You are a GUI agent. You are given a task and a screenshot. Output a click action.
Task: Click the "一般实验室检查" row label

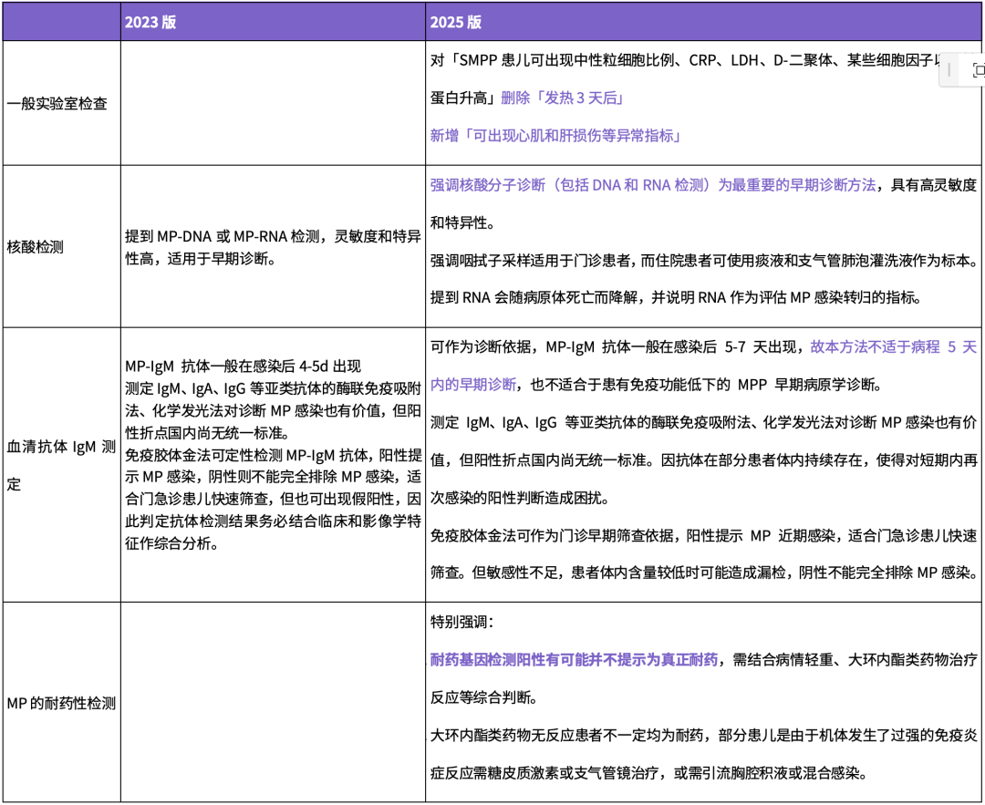tap(57, 104)
